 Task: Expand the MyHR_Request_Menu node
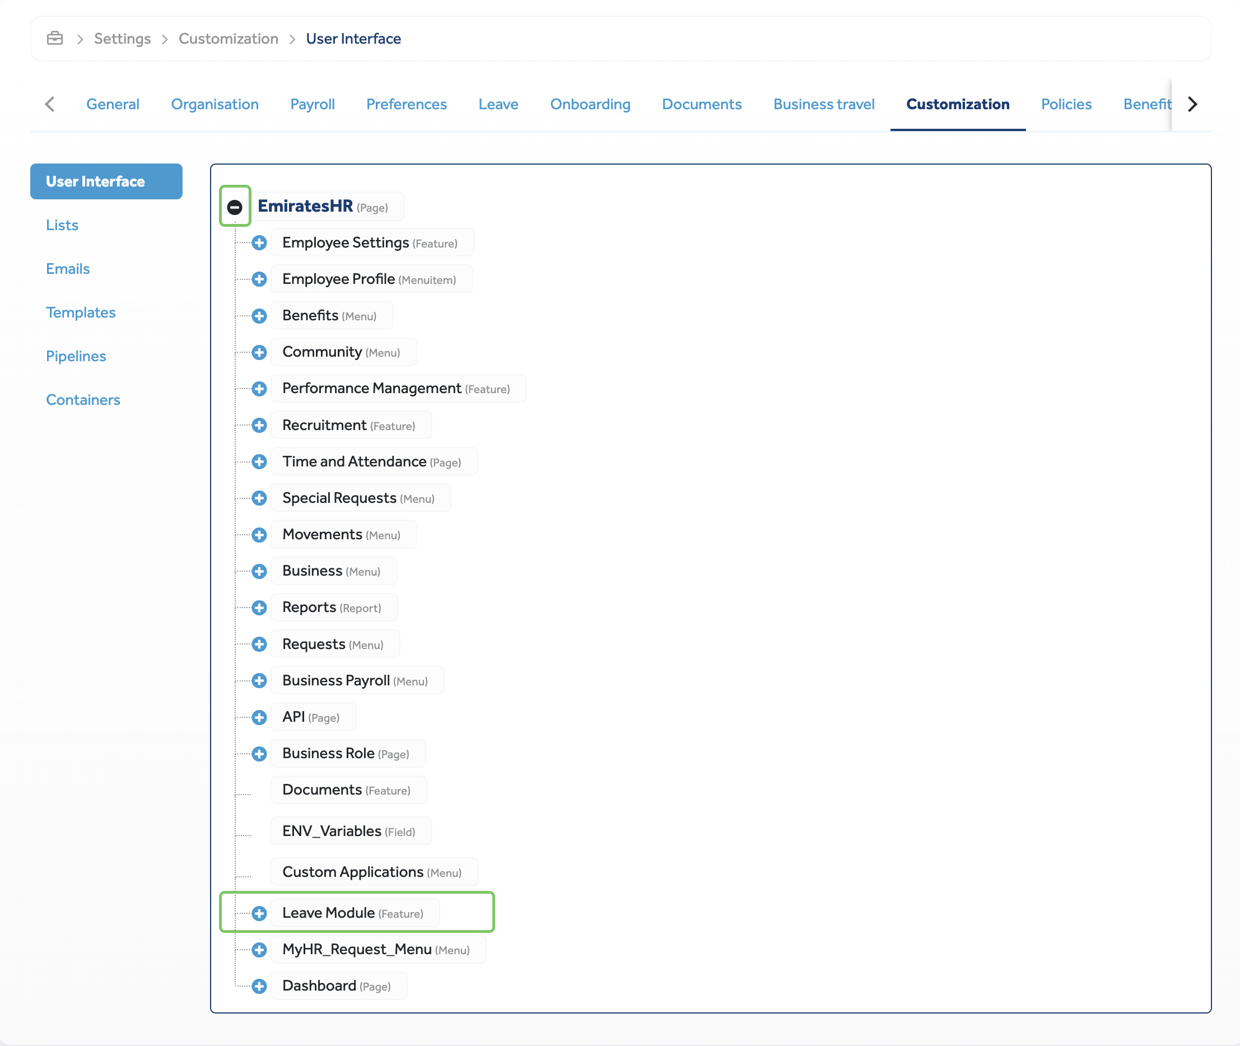click(x=259, y=949)
